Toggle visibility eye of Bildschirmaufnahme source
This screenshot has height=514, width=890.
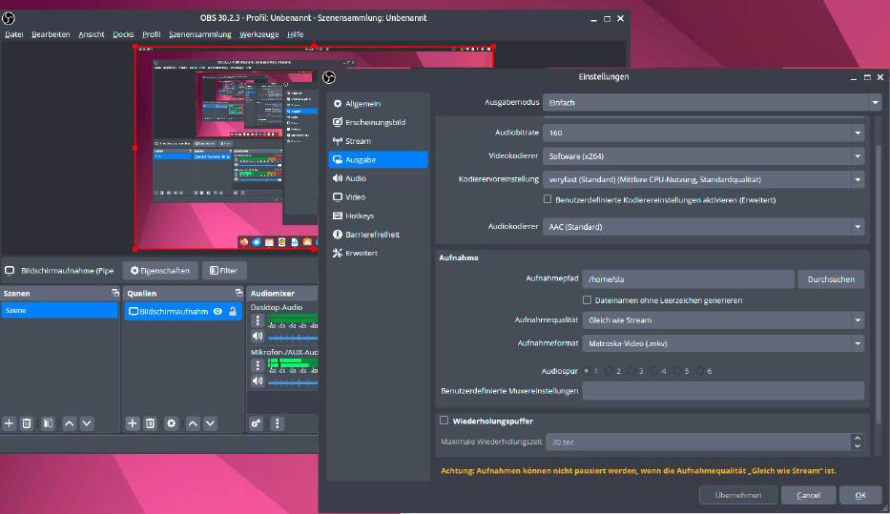(217, 312)
